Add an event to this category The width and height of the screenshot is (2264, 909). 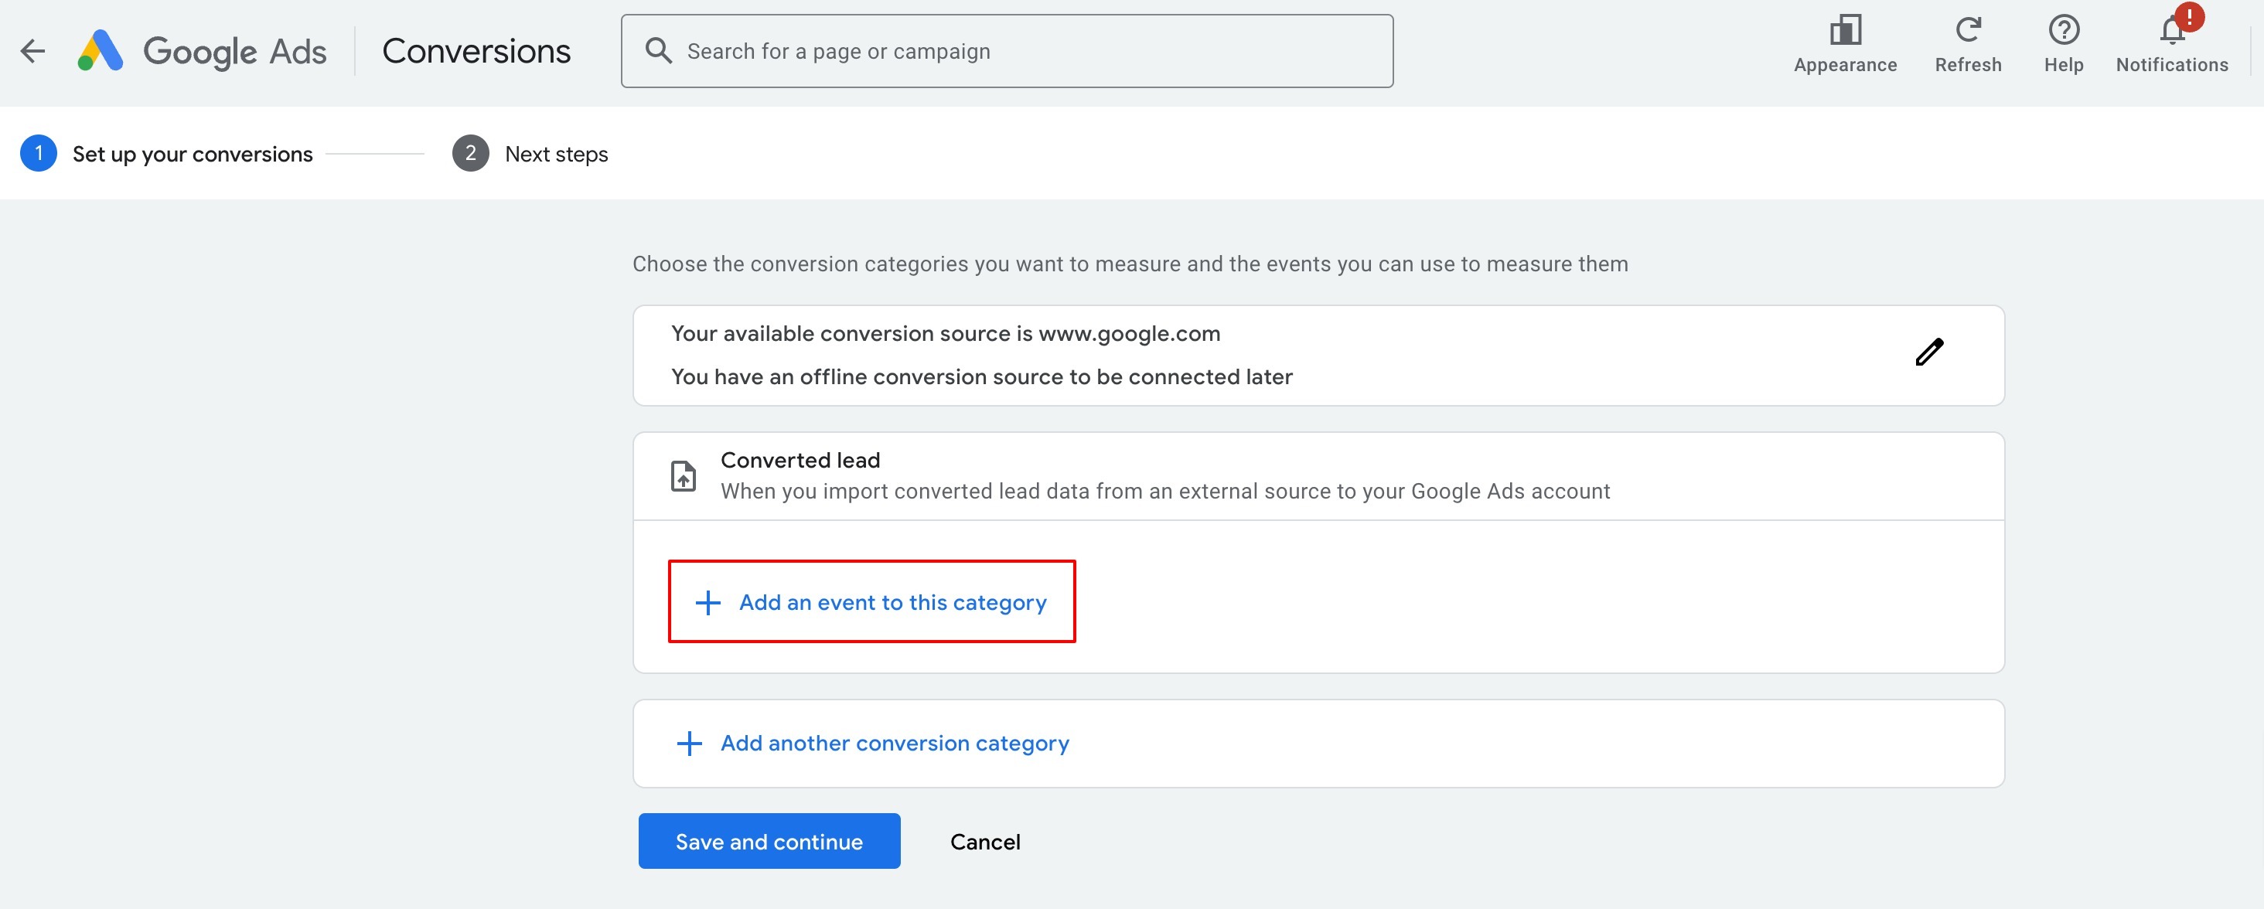[892, 602]
